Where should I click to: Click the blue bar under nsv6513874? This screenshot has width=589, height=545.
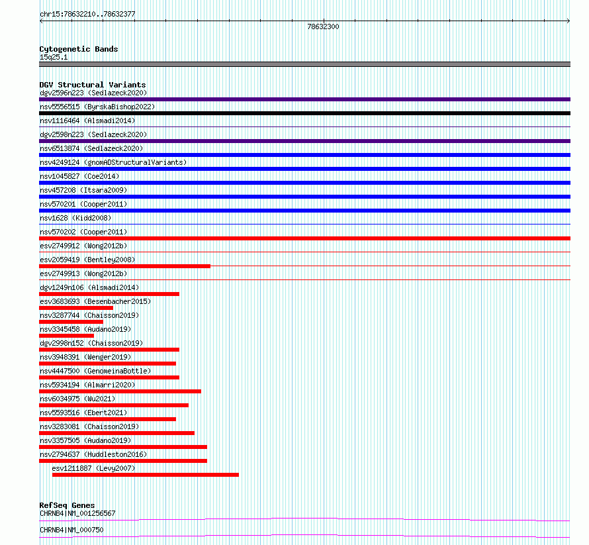(304, 155)
